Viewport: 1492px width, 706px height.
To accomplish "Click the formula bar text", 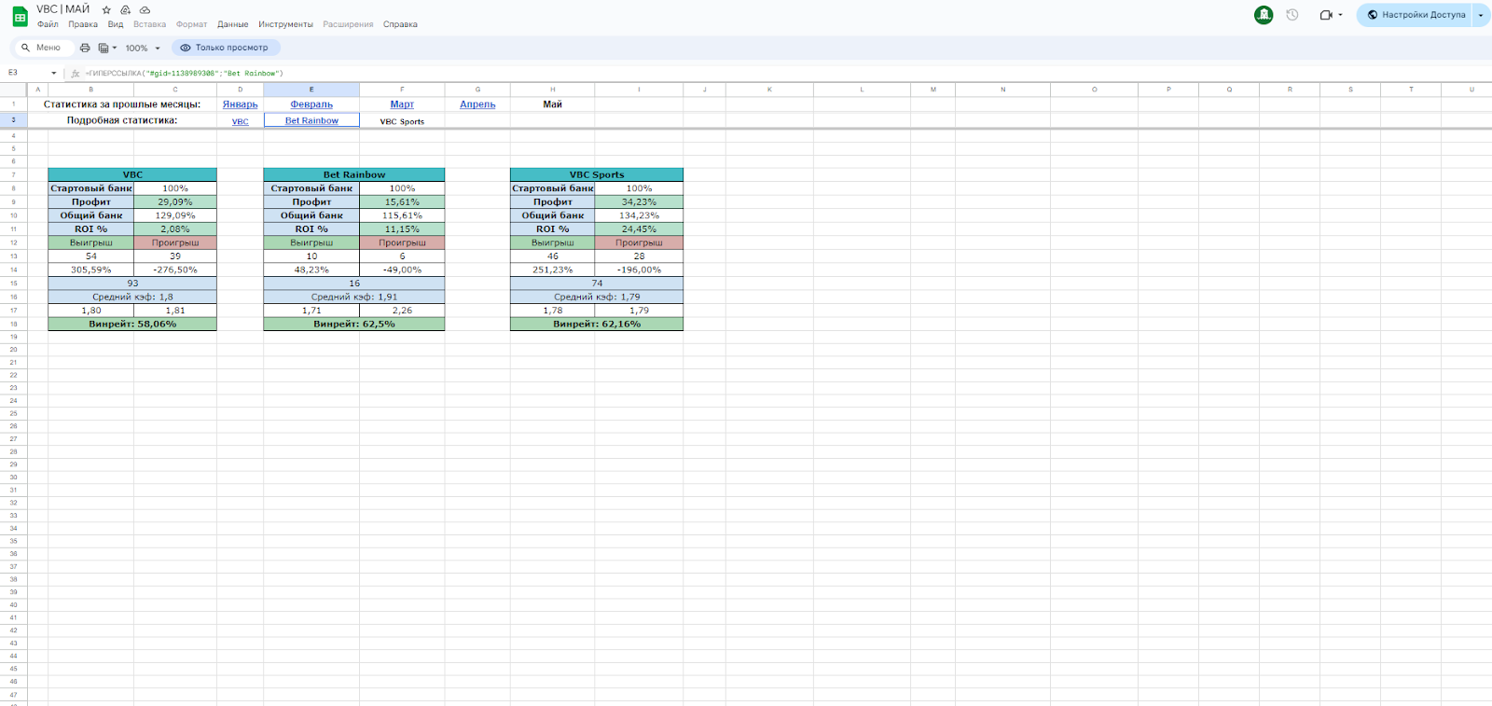I will 184,73.
